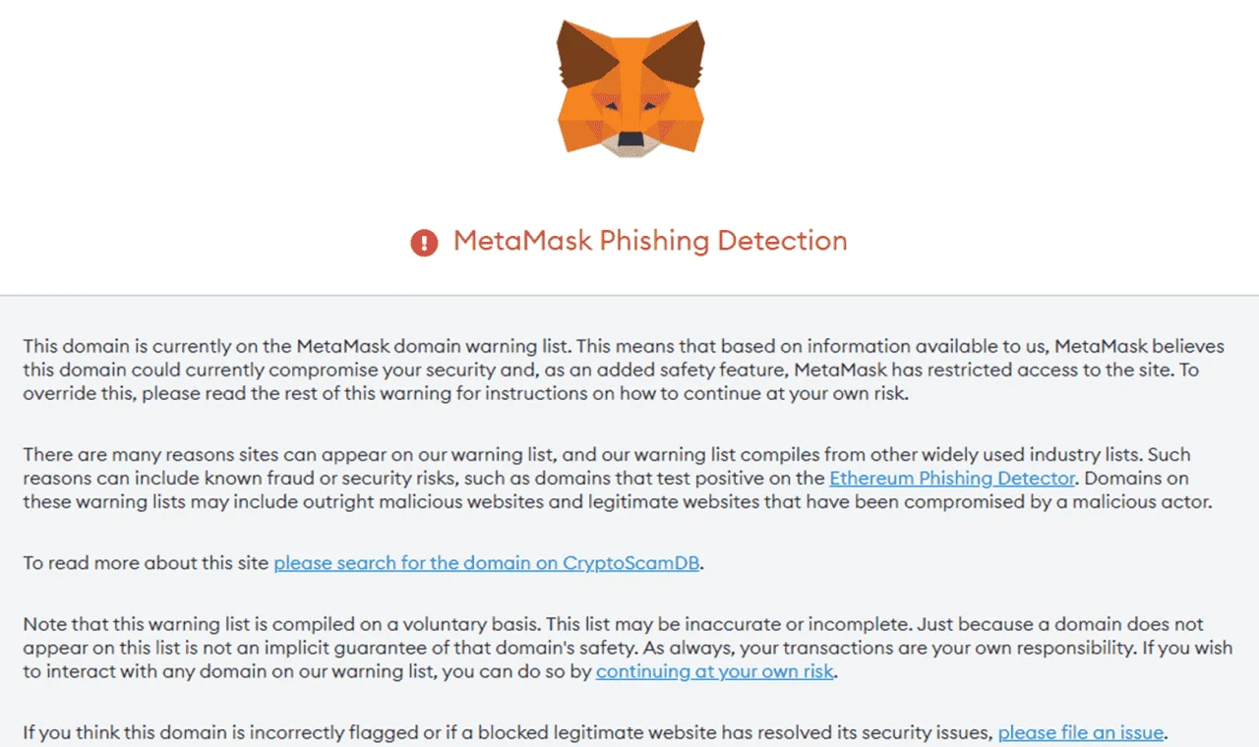Open the please file an issue link
Viewport: 1259px width, 747px height.
(1081, 732)
